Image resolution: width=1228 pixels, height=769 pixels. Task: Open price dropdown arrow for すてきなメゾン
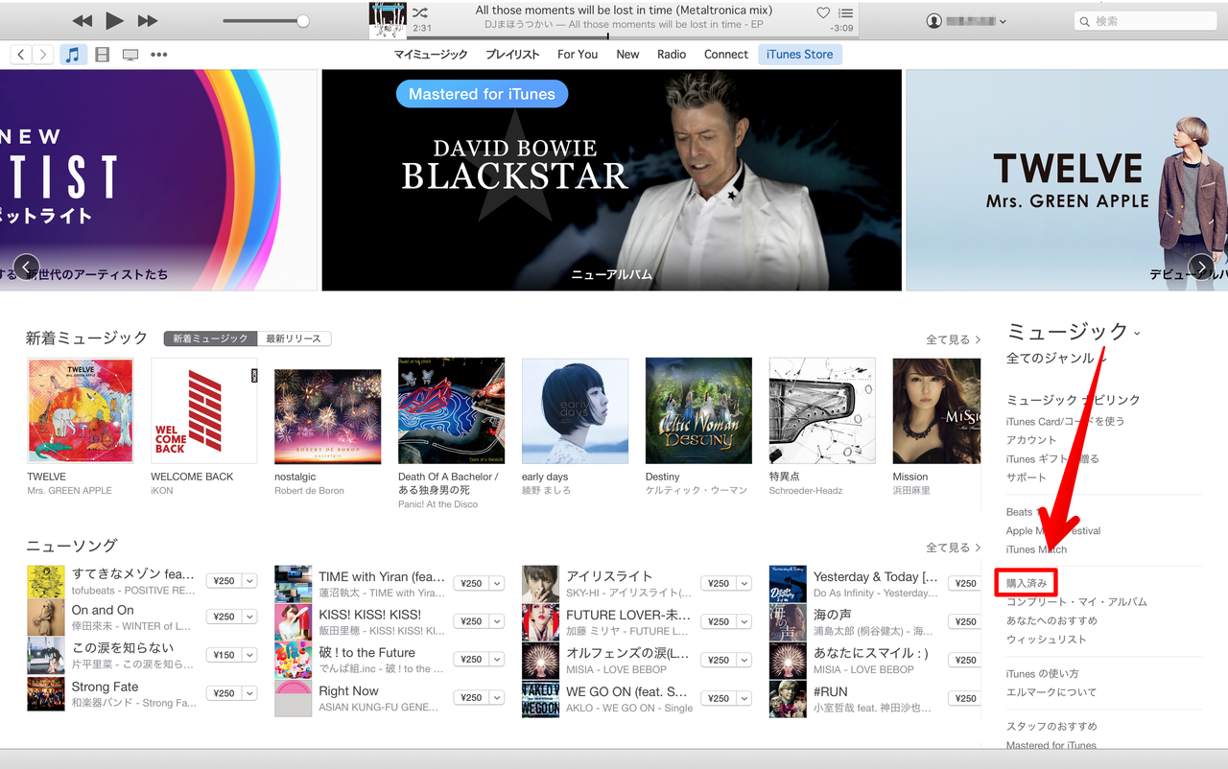click(x=249, y=580)
